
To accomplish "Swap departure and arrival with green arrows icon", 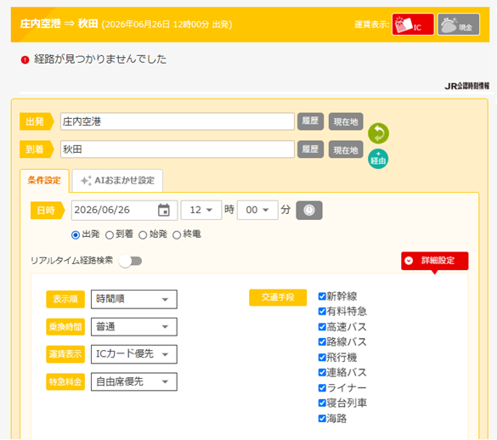I will [378, 133].
